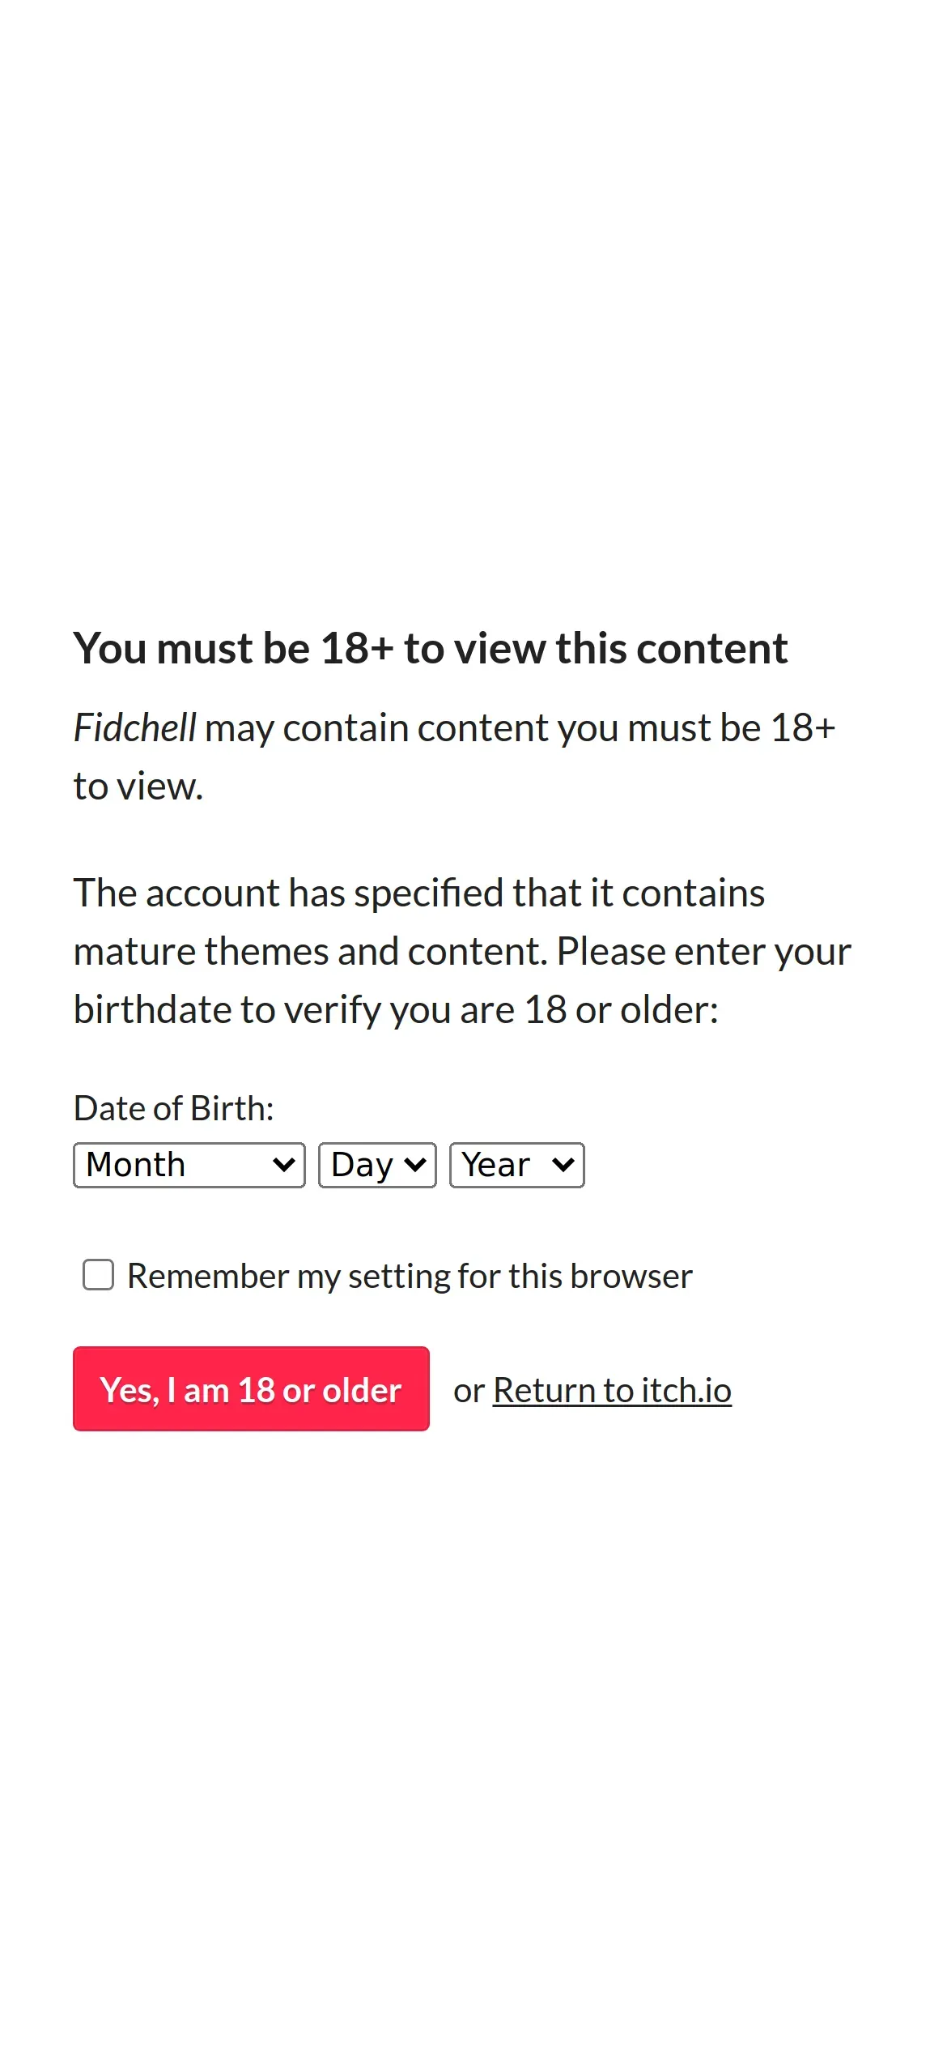
Task: Enable the Remember my setting checkbox
Action: click(x=98, y=1275)
